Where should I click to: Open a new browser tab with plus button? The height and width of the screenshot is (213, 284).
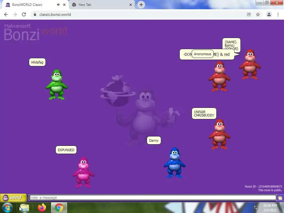[x=141, y=5]
